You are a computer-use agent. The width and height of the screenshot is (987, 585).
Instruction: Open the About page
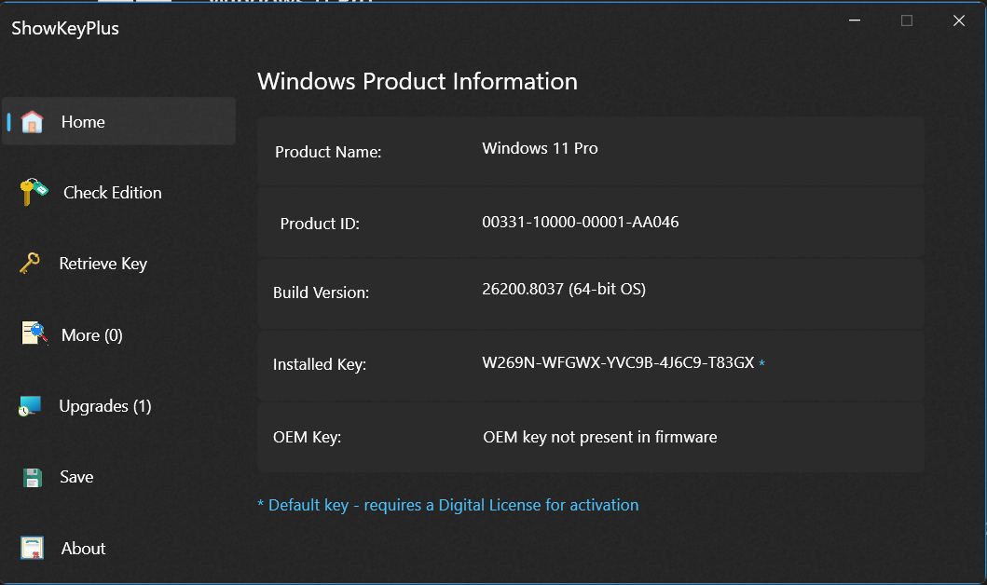coord(83,549)
